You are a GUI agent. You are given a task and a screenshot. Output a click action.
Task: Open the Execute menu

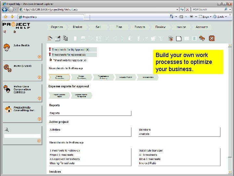click(140, 27)
